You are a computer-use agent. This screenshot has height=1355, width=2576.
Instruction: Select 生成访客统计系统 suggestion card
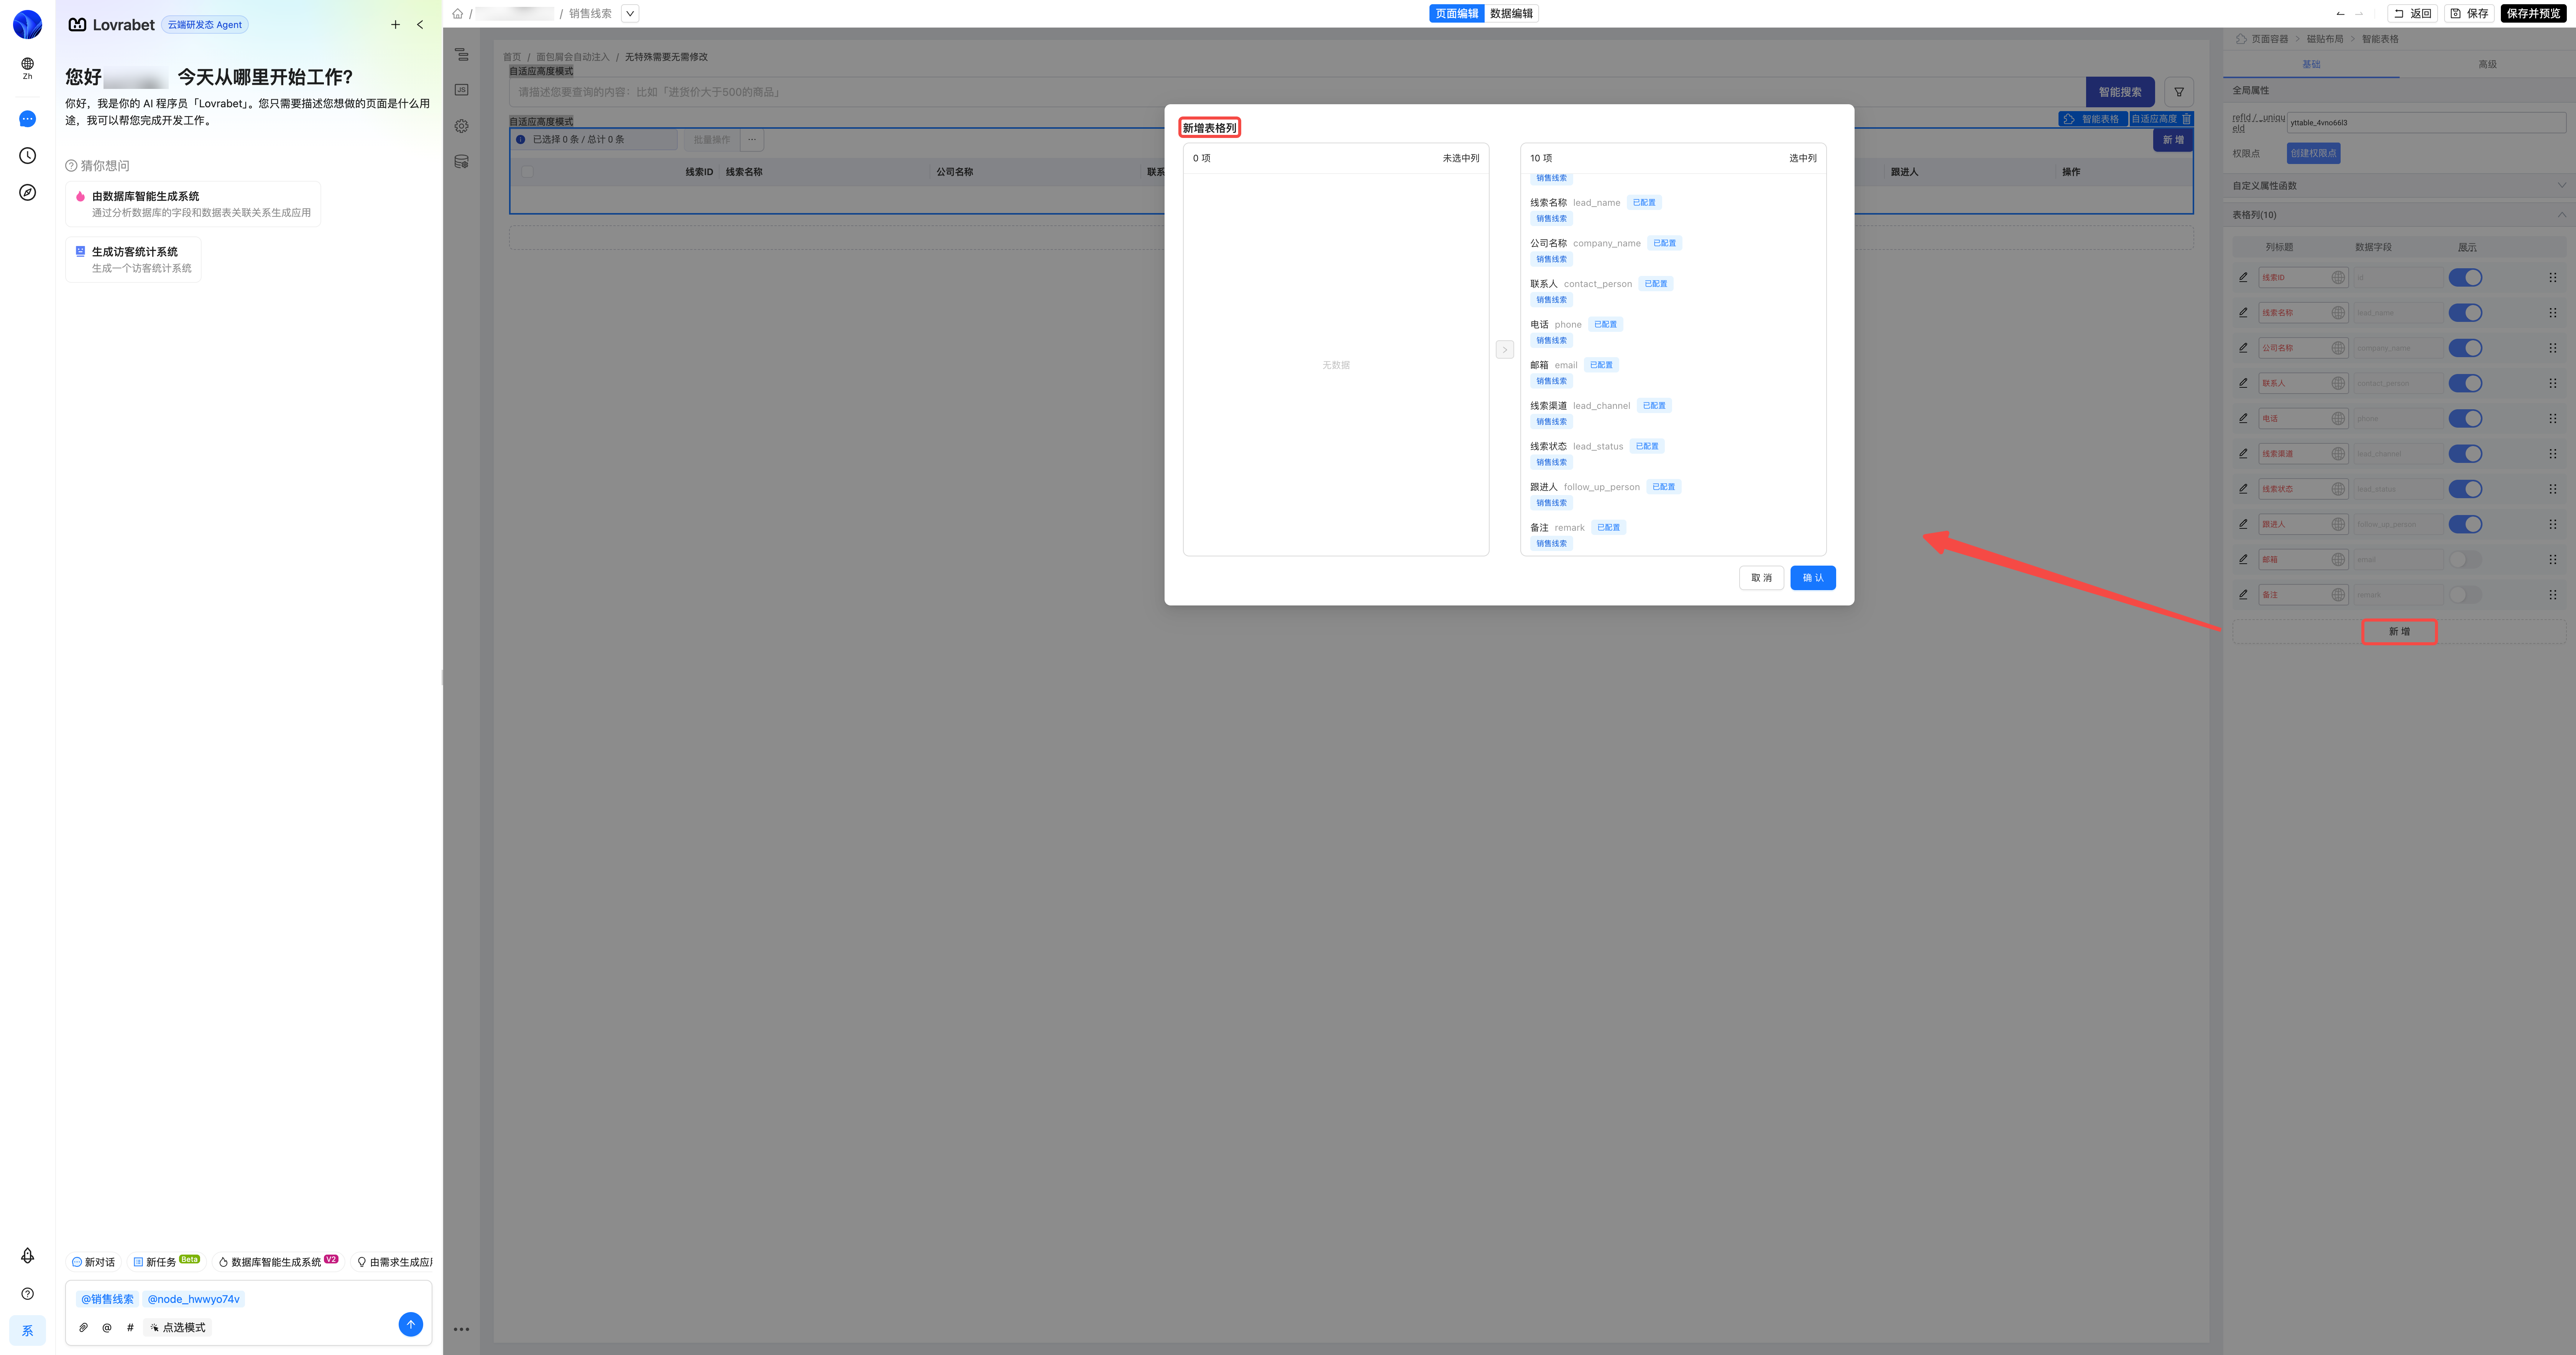[133, 260]
